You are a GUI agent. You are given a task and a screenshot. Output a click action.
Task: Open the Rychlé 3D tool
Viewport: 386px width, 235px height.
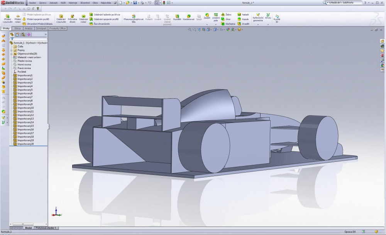(x=277, y=18)
